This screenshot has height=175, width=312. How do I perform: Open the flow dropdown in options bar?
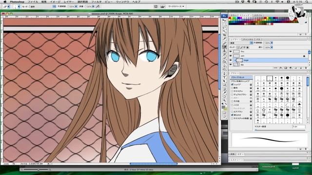93,6
